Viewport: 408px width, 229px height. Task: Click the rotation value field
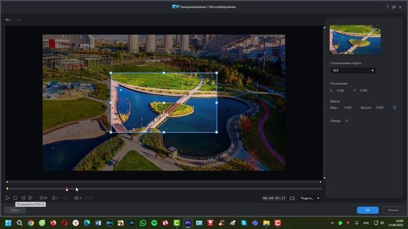click(x=347, y=121)
